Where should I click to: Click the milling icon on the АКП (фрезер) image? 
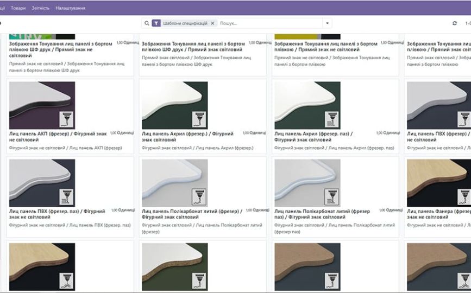(66, 119)
